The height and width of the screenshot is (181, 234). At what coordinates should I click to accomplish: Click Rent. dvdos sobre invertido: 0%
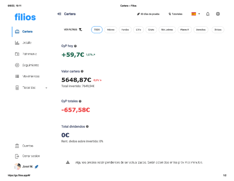click(82, 141)
